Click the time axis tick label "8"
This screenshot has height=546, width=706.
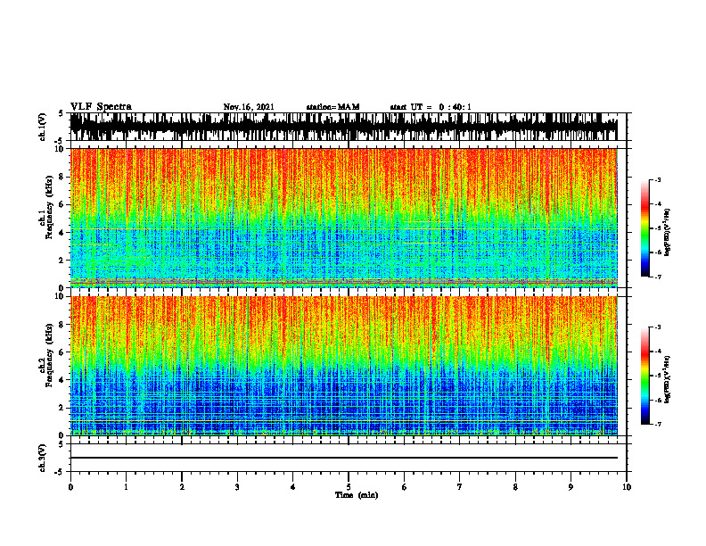[515, 487]
